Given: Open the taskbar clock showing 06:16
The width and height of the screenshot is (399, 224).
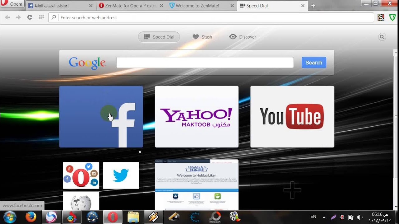Looking at the screenshot, I should click(381, 217).
